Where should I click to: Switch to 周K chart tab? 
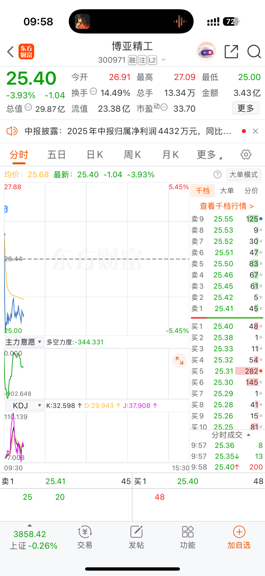click(x=132, y=155)
